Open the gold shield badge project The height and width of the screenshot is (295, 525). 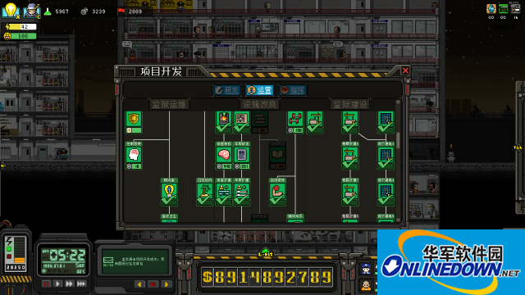[134, 122]
